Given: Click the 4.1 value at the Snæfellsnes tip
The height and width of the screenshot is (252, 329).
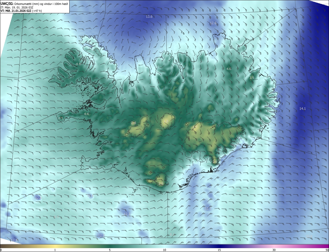Looking at the screenshot, I should pos(61,118).
